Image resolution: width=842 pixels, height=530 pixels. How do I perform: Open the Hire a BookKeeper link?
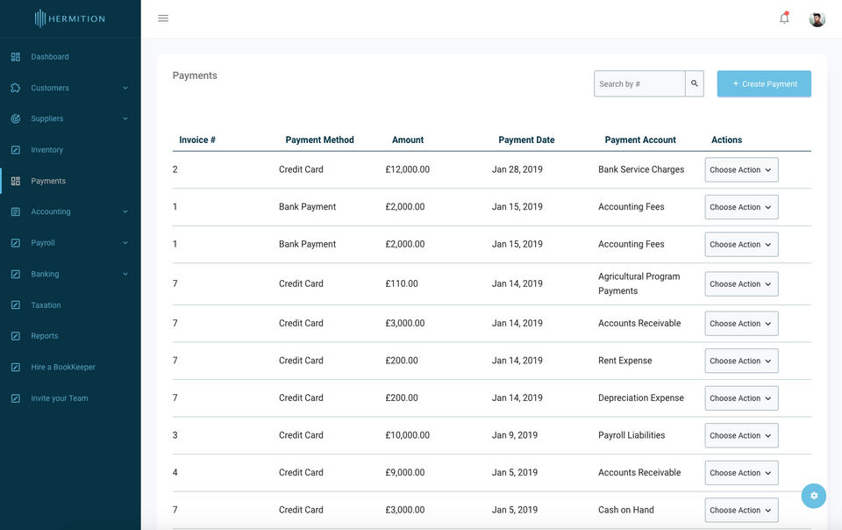63,368
